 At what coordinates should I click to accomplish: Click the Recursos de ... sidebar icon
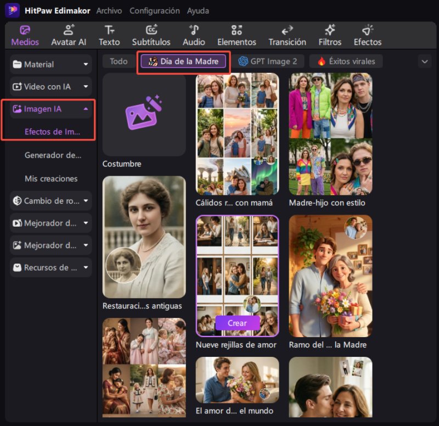click(17, 267)
